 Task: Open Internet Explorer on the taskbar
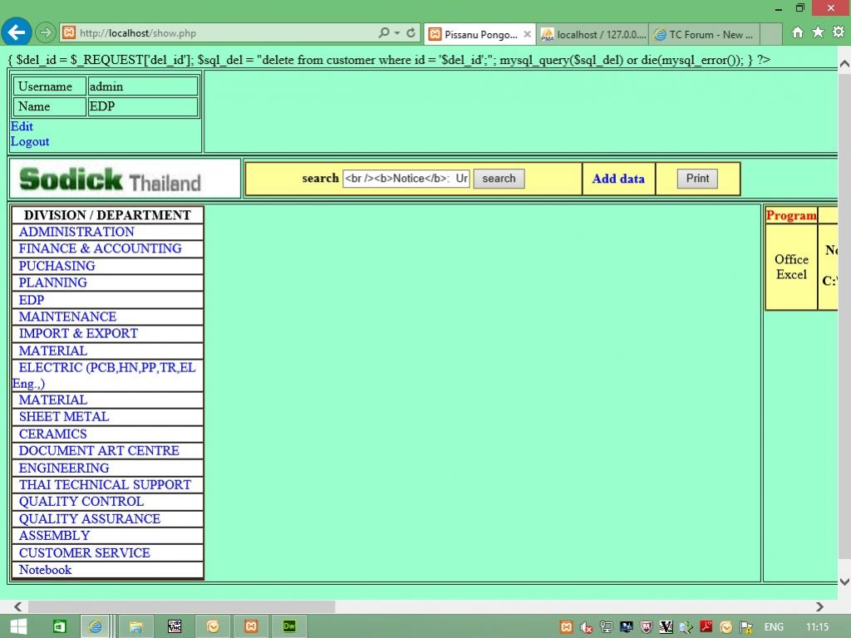click(x=95, y=626)
